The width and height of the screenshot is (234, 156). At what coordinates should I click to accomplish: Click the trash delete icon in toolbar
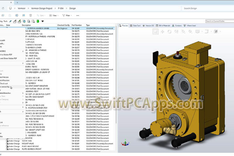pos(31,15)
